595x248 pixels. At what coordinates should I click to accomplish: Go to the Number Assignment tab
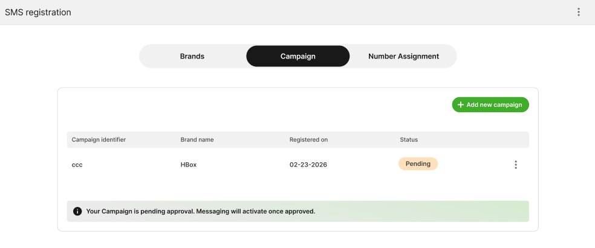coord(403,56)
